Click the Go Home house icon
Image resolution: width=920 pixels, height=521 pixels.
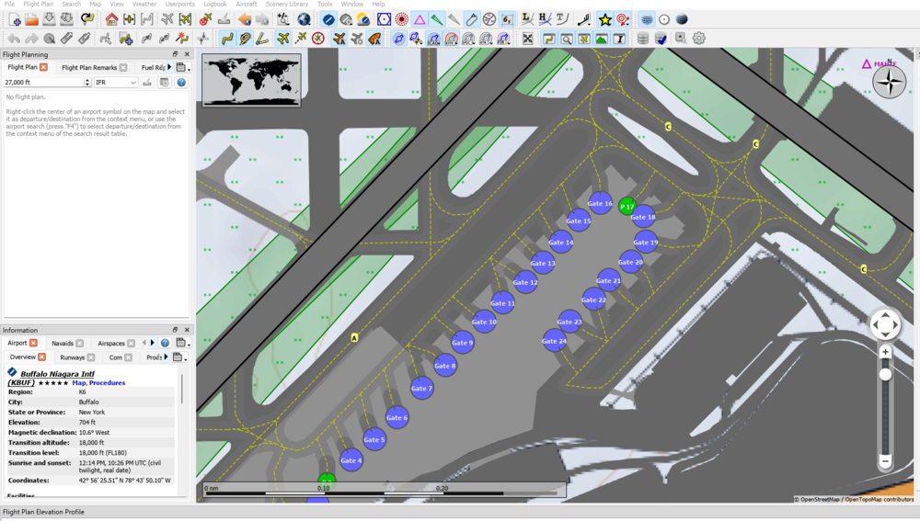tap(111, 19)
